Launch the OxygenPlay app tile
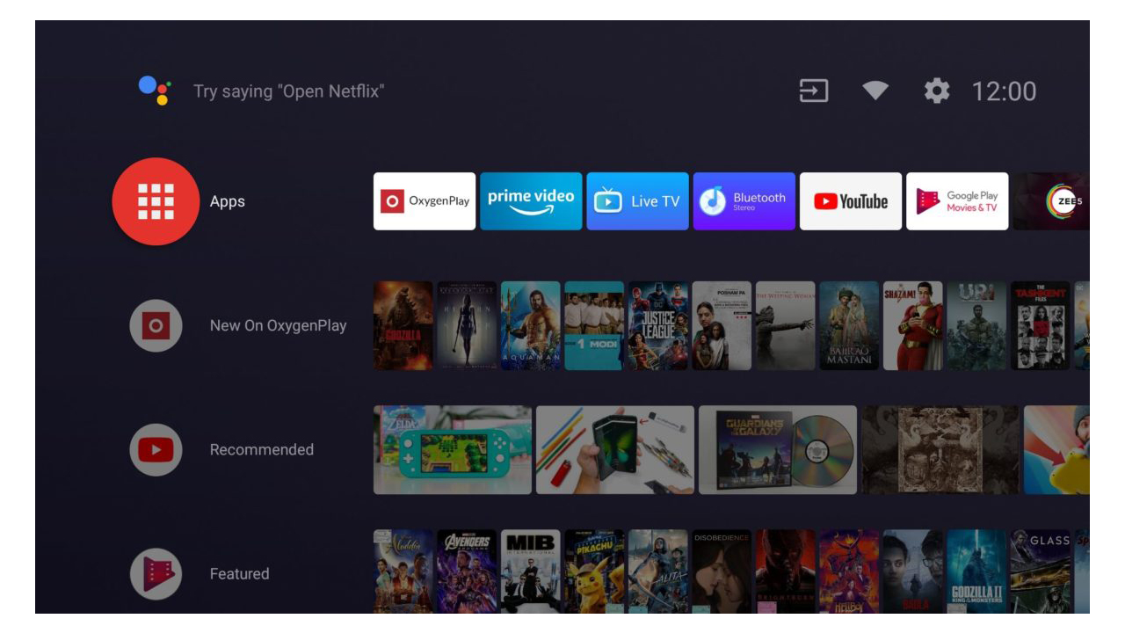1125x633 pixels. 425,201
